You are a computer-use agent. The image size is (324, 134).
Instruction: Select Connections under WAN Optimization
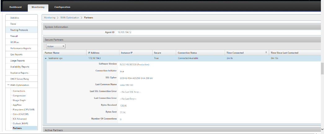click(x=19, y=91)
